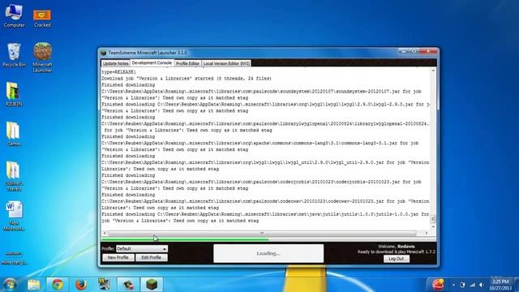The width and height of the screenshot is (519, 292).
Task: Click the horizontal scrollbar right arrow
Action: tap(427, 233)
